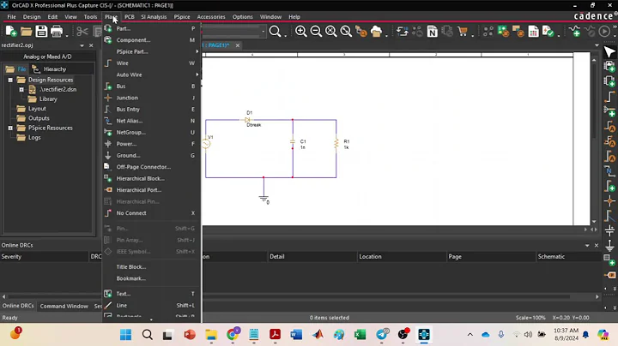The image size is (618, 346).
Task: Collapse the Design Resources tree node
Action: (10, 80)
